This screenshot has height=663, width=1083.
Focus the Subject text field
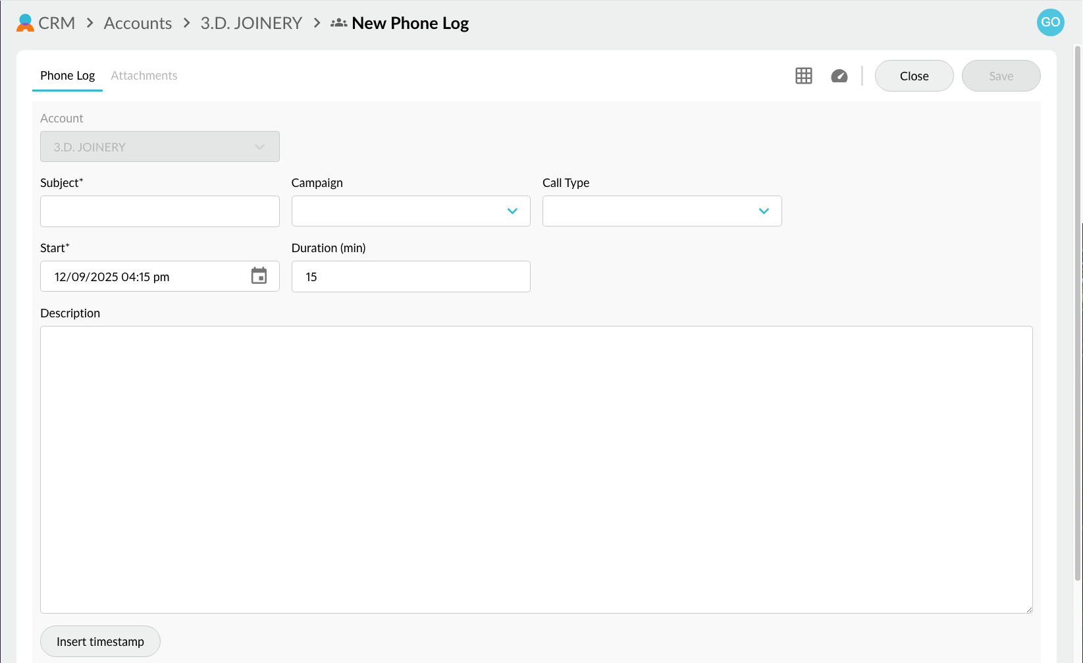pyautogui.click(x=159, y=211)
